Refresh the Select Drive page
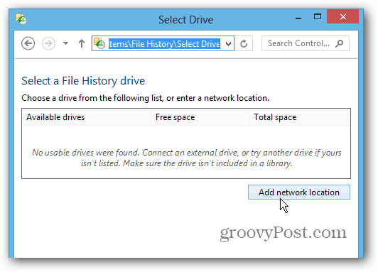378x272 pixels. 244,43
